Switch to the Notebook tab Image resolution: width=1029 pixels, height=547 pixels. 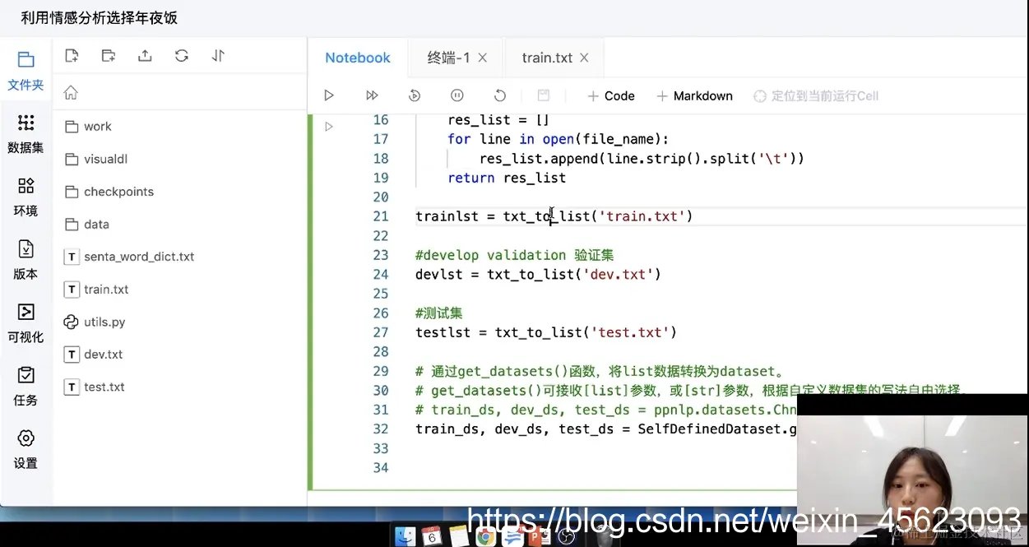(358, 58)
